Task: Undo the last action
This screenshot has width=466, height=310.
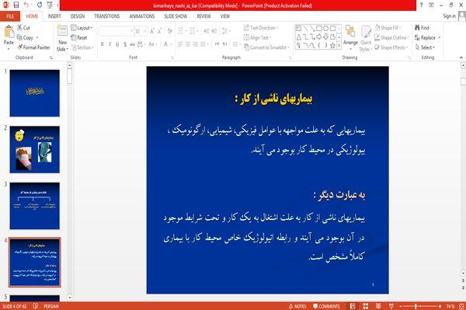Action: pyautogui.click(x=26, y=5)
